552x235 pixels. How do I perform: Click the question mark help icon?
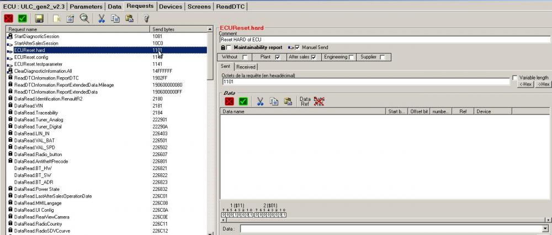146,18
